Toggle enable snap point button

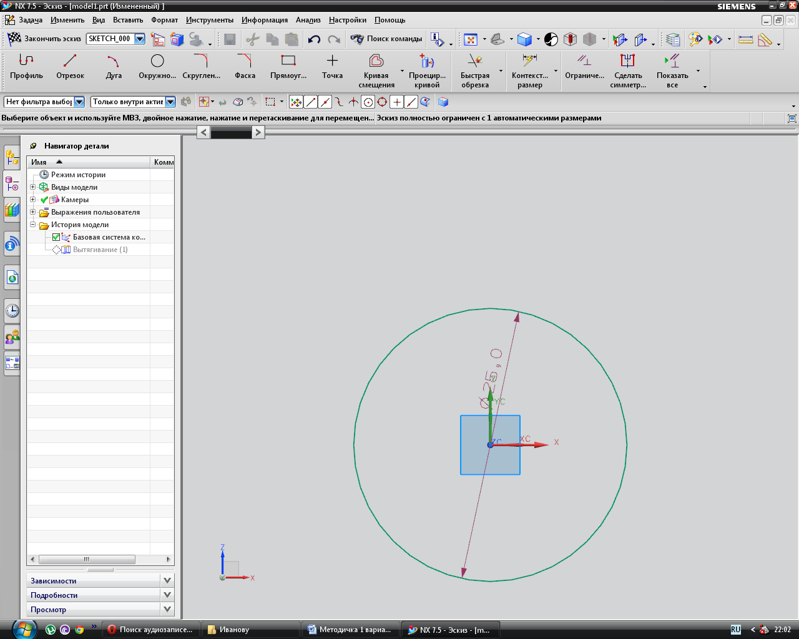(296, 102)
